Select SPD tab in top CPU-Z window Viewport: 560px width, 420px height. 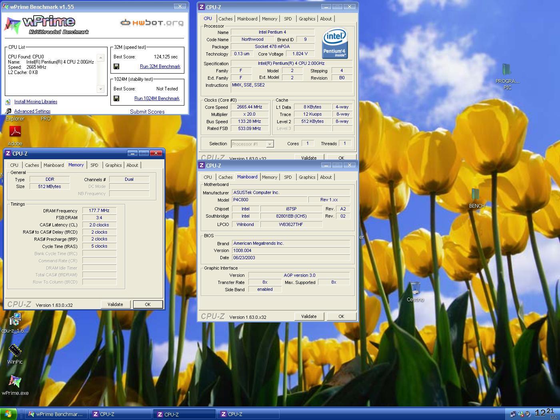click(x=288, y=19)
